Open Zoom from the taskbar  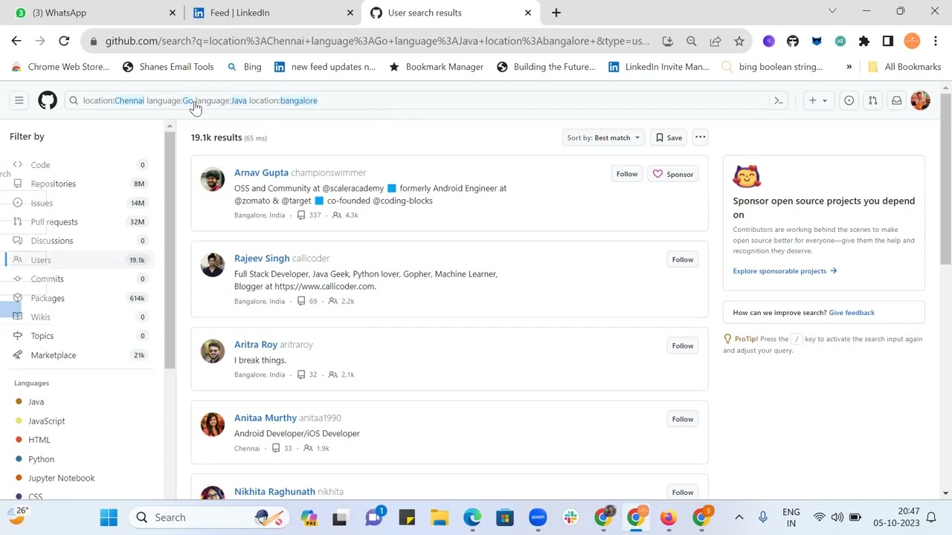[538, 518]
